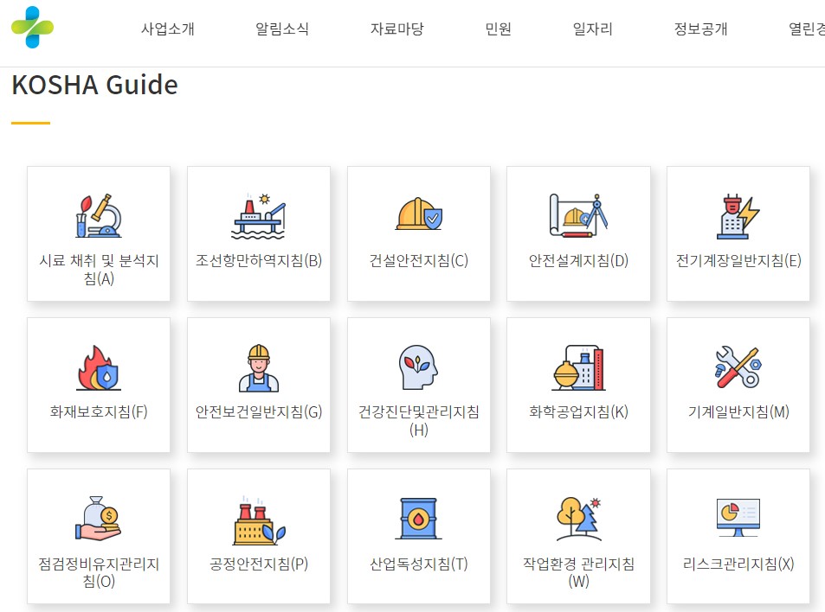Click the flame shield icon for guide F
825x612 pixels.
click(99, 367)
